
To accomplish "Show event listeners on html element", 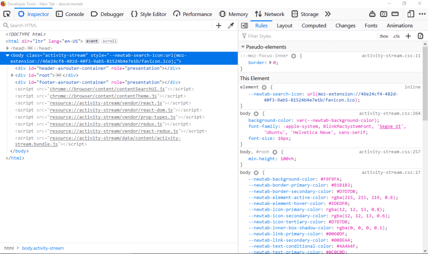I will pyautogui.click(x=92, y=41).
